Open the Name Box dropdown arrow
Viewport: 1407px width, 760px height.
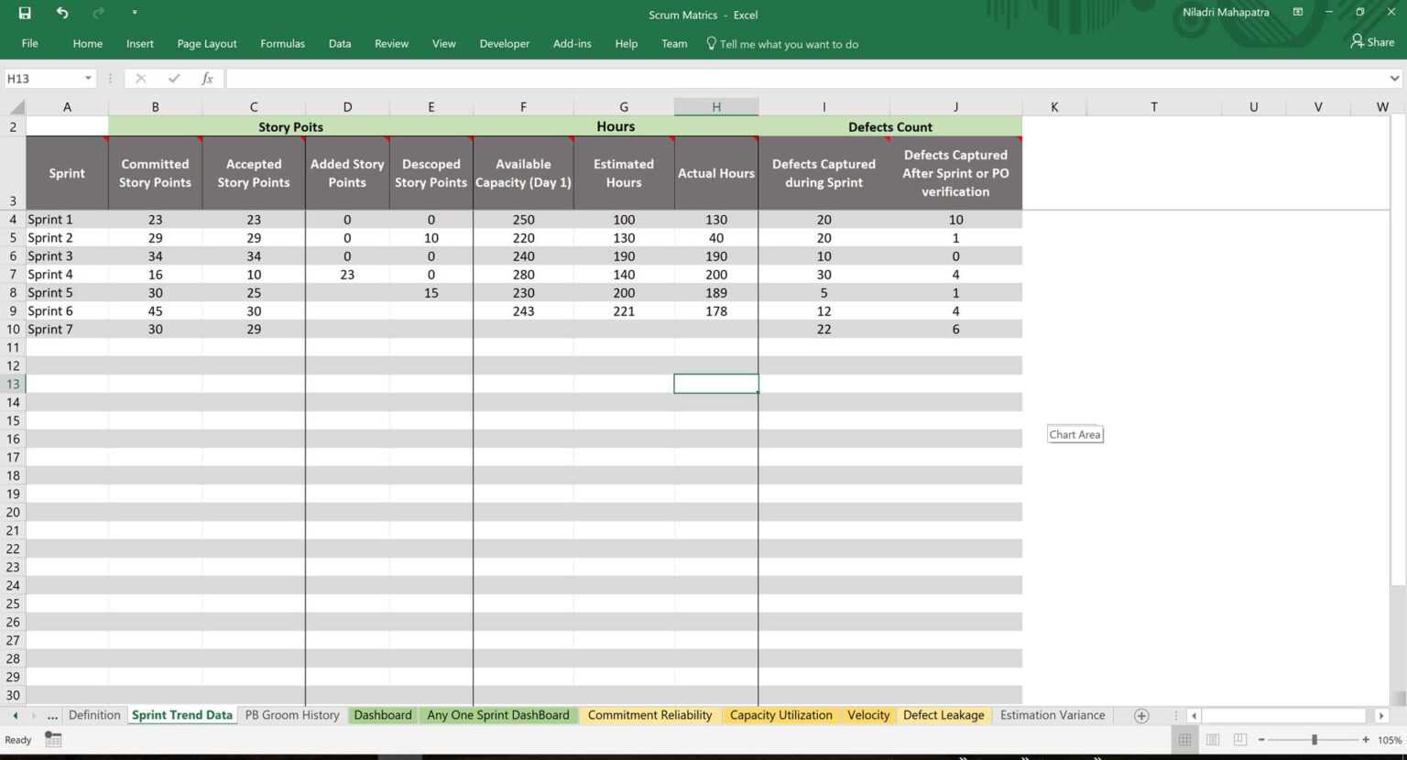89,78
